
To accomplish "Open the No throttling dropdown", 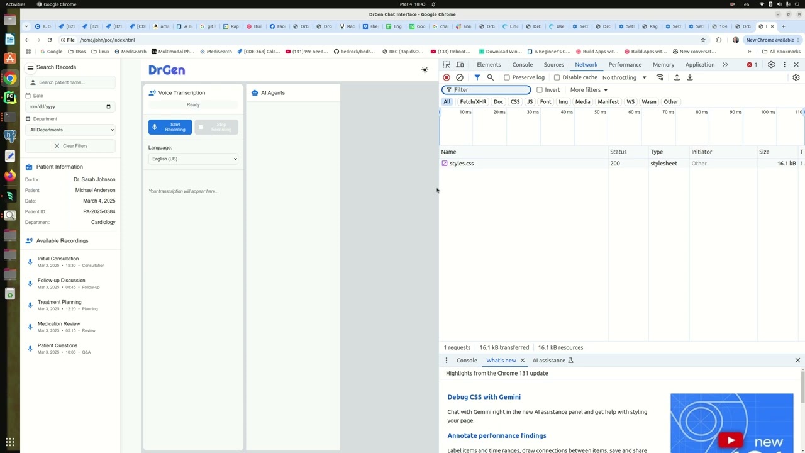I will (x=625, y=77).
